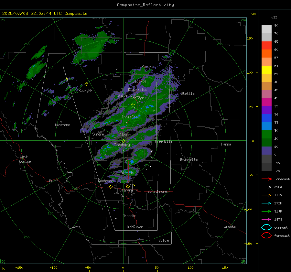Screen dimensions: 291x272
Task: Click the bright green 30 dBZ swatch
Action: click(266, 134)
